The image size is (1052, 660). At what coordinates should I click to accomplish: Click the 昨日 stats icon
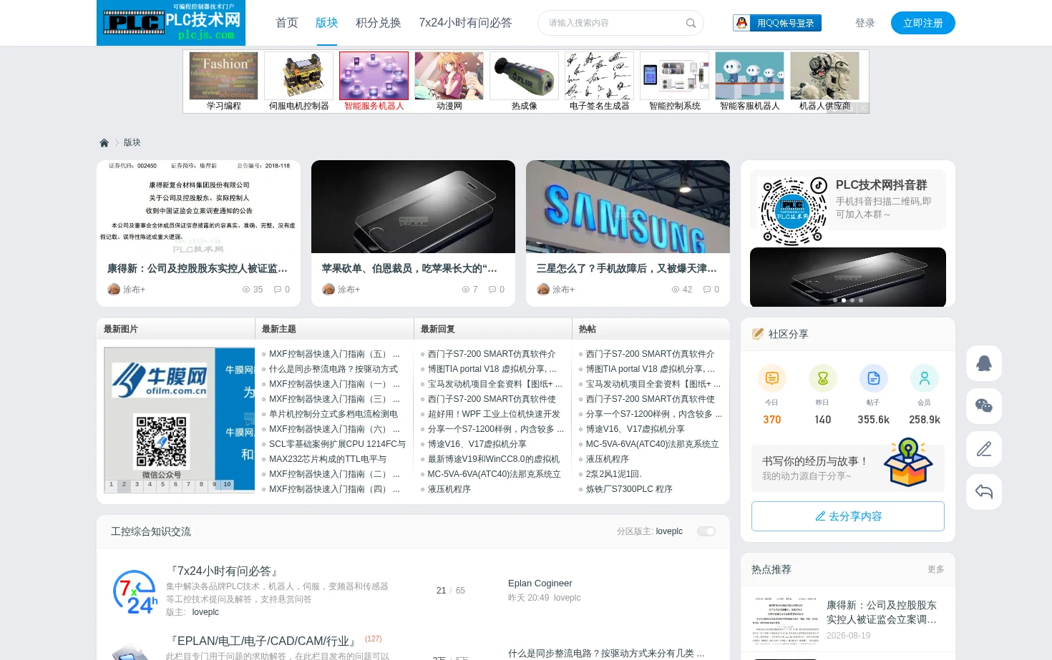(x=823, y=378)
